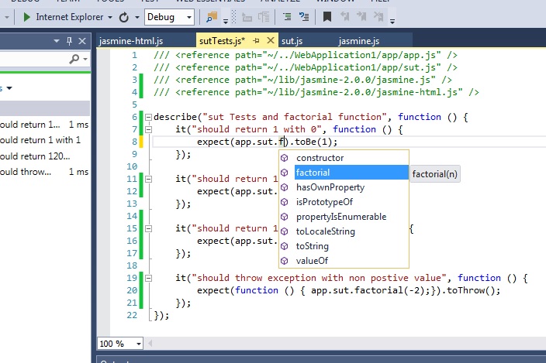Select test result 'ould throw...'

point(44,172)
